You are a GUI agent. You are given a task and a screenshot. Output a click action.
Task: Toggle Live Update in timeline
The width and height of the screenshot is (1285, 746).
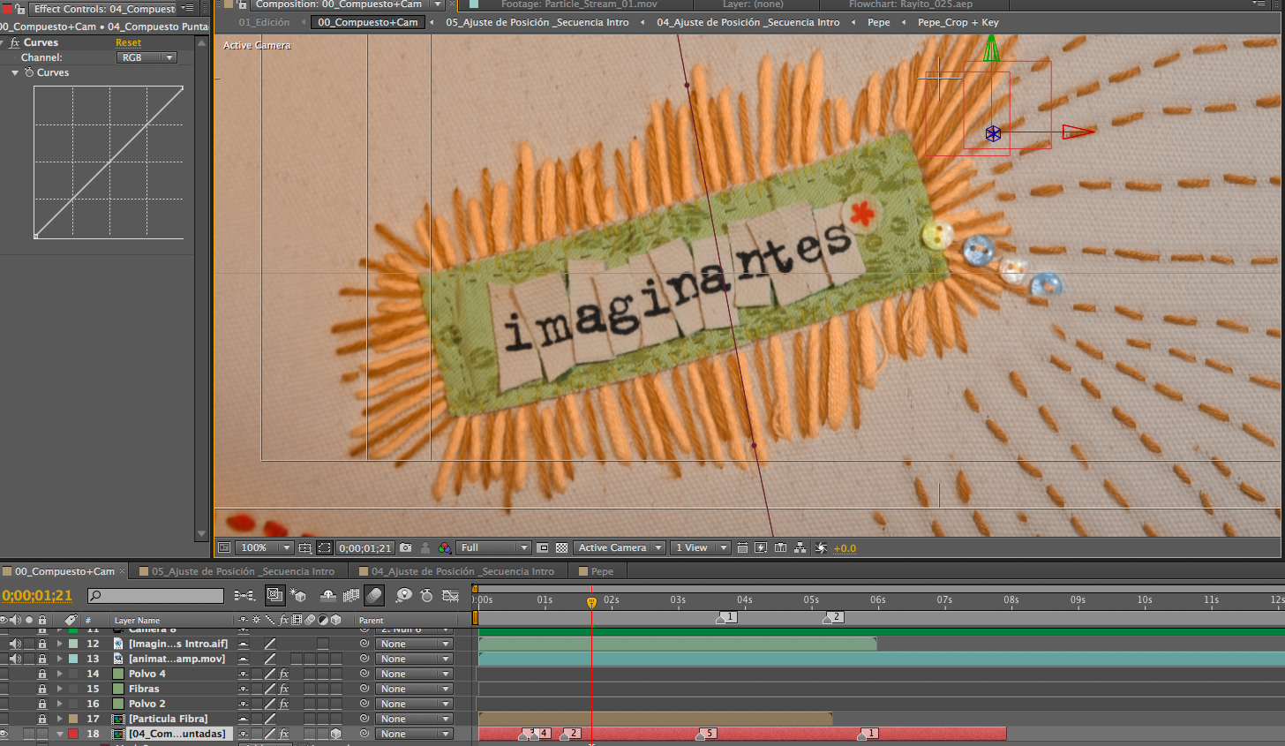click(274, 596)
